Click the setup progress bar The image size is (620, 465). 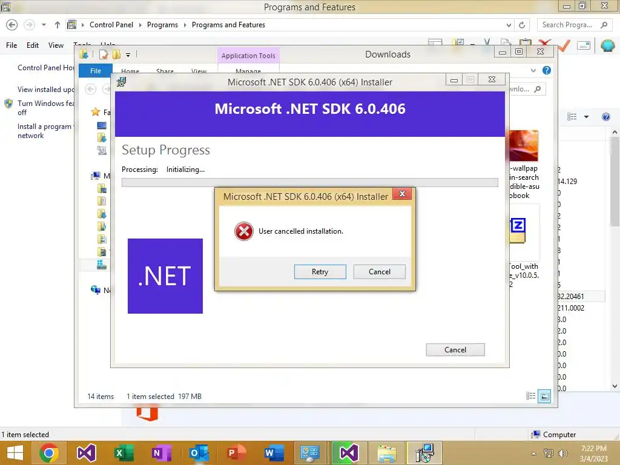tap(309, 182)
